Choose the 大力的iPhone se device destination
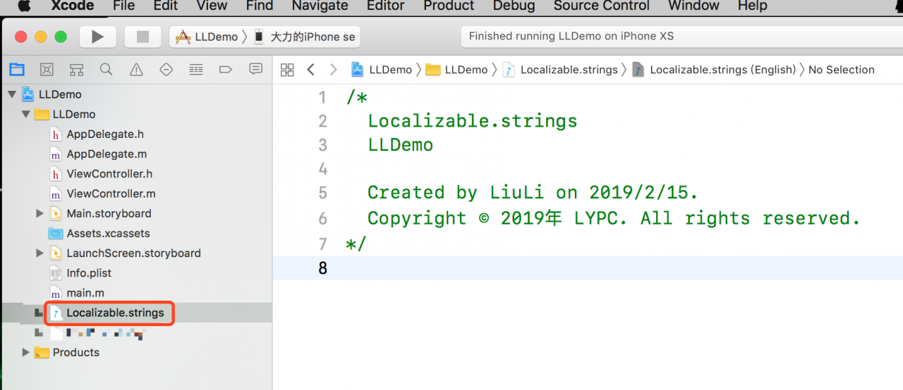This screenshot has width=903, height=390. point(305,37)
